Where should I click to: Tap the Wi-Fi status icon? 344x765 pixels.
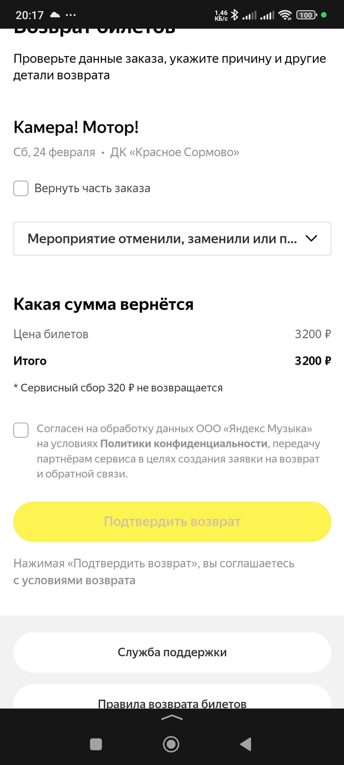pos(285,15)
